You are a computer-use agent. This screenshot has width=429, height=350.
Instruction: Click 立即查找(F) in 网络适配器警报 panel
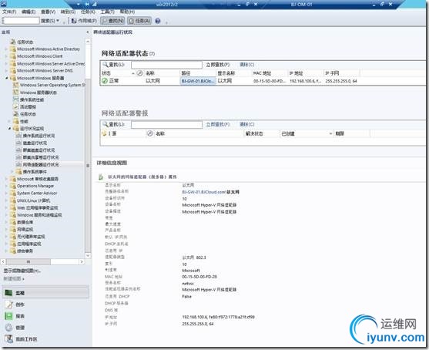[x=218, y=124]
